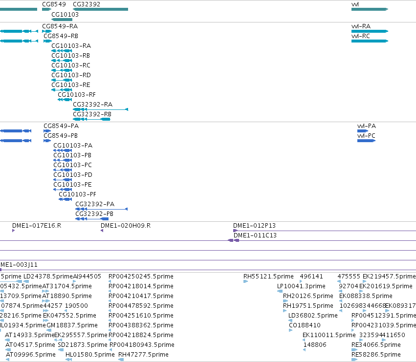Click transcript label CG10103-RF
416x362 pixels.
(77, 95)
